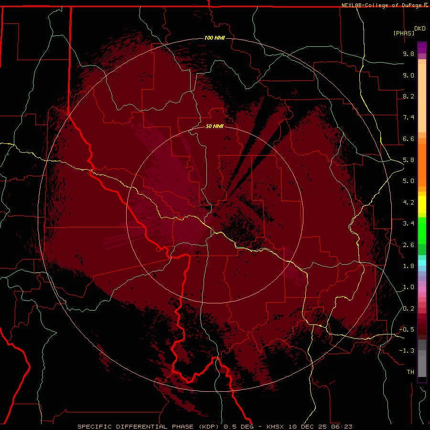
Task: Click the 9.0 value on the color scale
Action: pos(408,75)
